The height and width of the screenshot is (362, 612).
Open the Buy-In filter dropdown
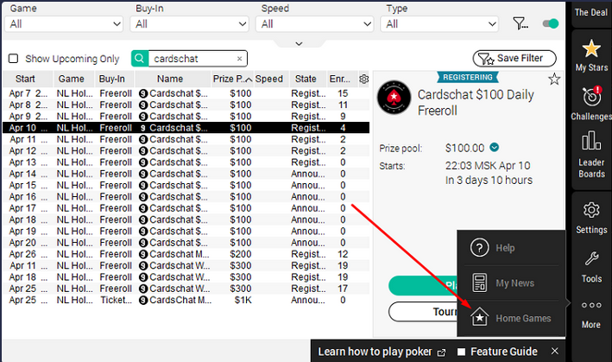[x=189, y=24]
